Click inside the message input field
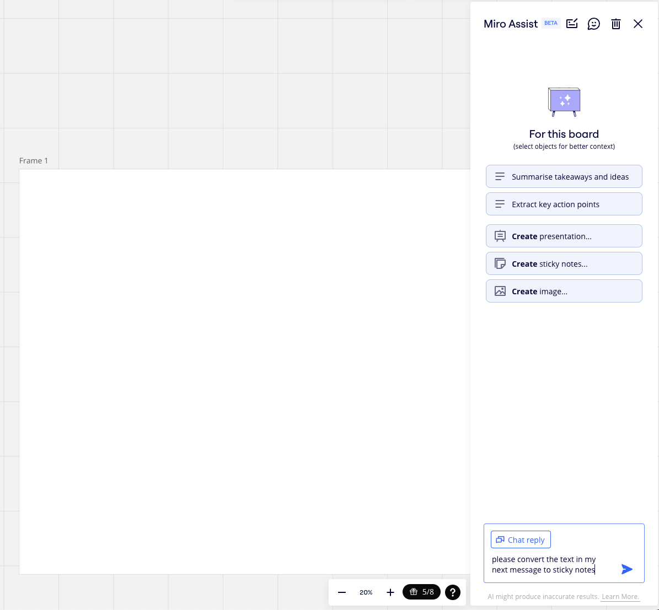The image size is (659, 610). coord(551,564)
